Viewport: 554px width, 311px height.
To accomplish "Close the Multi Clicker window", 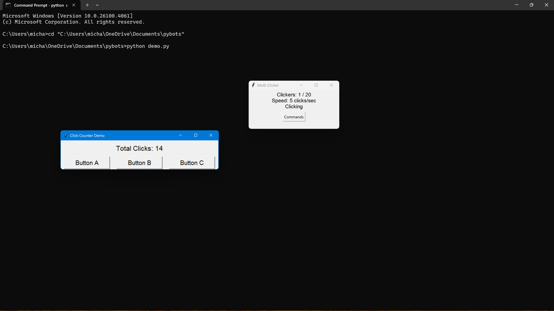I will (x=332, y=85).
